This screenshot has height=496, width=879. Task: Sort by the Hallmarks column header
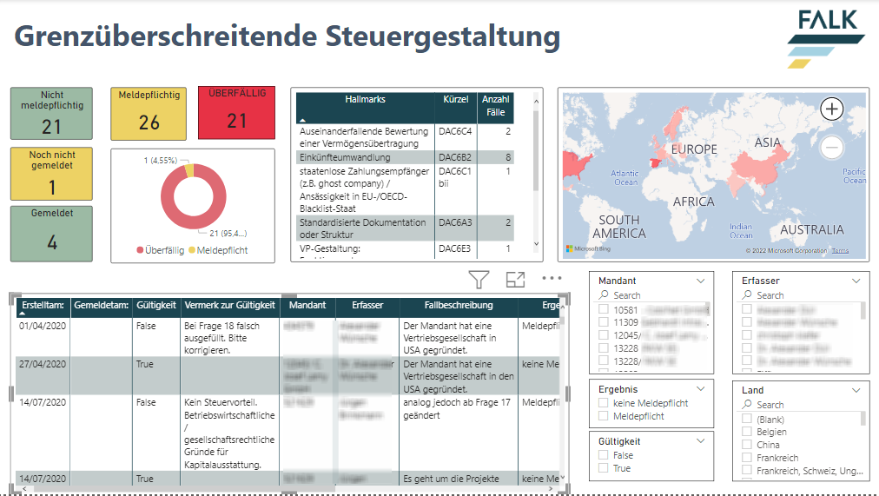365,108
